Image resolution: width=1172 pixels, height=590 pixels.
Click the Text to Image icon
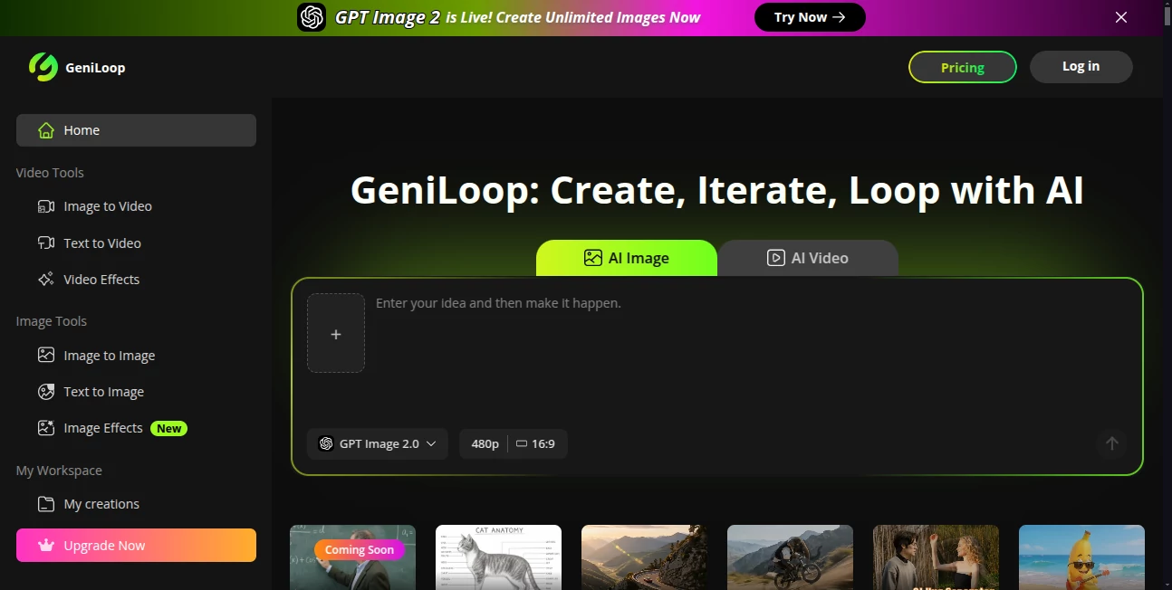pos(46,392)
